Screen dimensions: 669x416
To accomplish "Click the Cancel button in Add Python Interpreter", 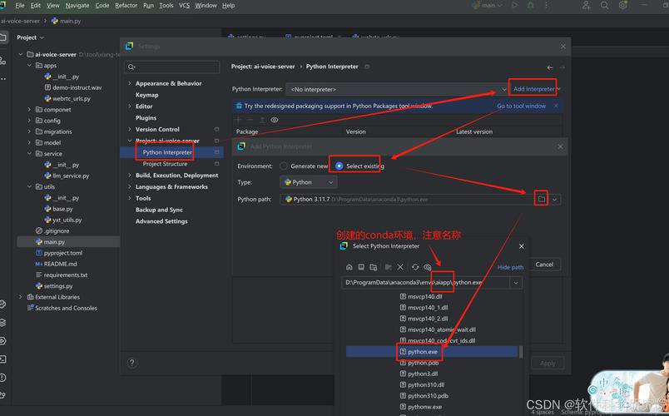I will point(544,265).
